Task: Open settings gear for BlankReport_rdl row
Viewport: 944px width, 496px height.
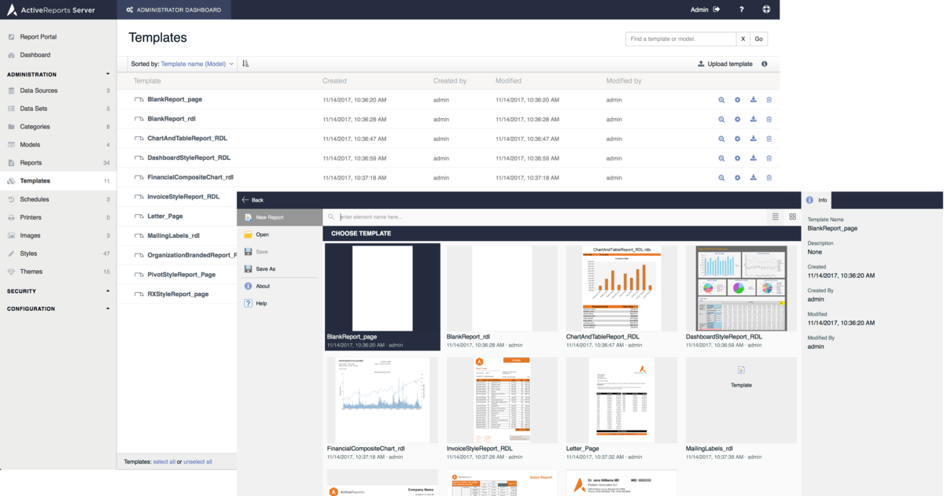Action: pos(737,120)
